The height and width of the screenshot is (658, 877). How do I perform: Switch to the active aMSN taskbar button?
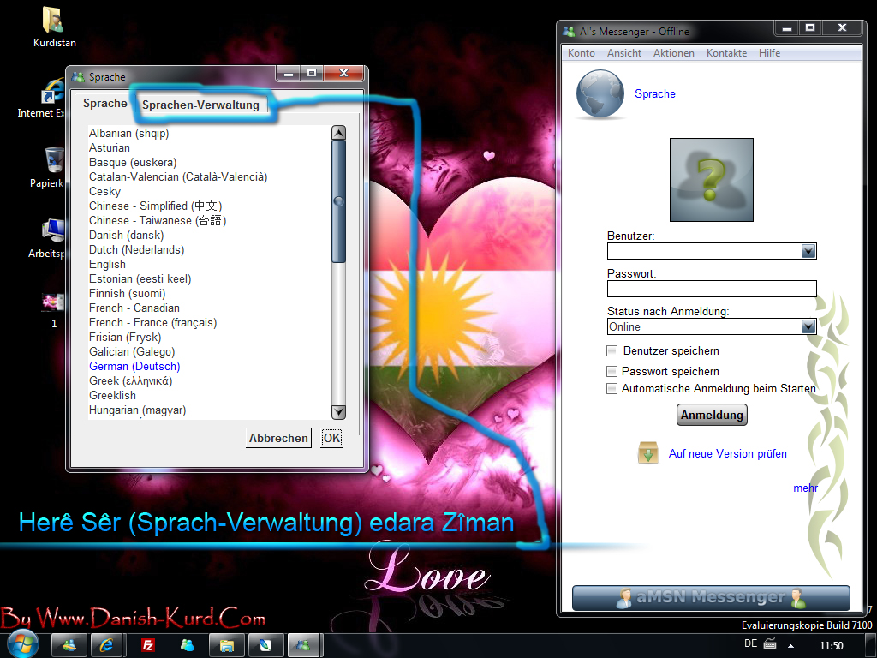(x=304, y=646)
